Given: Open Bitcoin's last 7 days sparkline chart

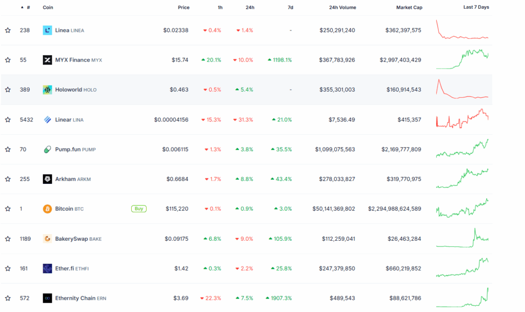Looking at the screenshot, I should tap(462, 208).
